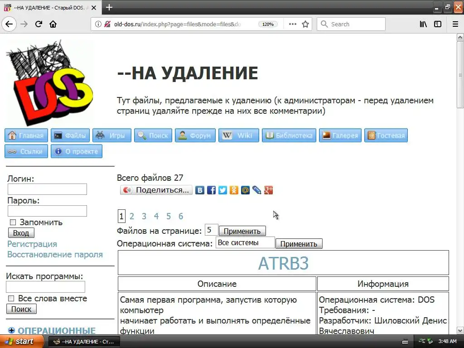This screenshot has height=348, width=464.
Task: Open the Форум menu item
Action: [195, 135]
